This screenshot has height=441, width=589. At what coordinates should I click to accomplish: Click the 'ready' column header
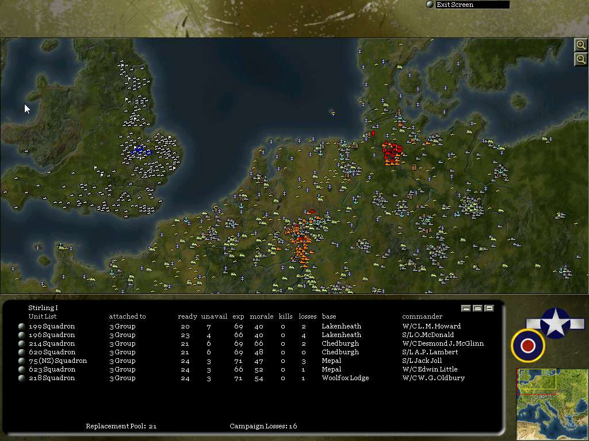[x=188, y=317]
